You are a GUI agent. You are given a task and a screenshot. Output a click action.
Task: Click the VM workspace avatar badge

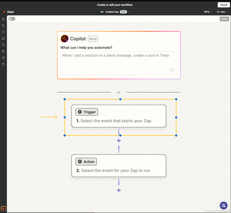click(x=102, y=12)
